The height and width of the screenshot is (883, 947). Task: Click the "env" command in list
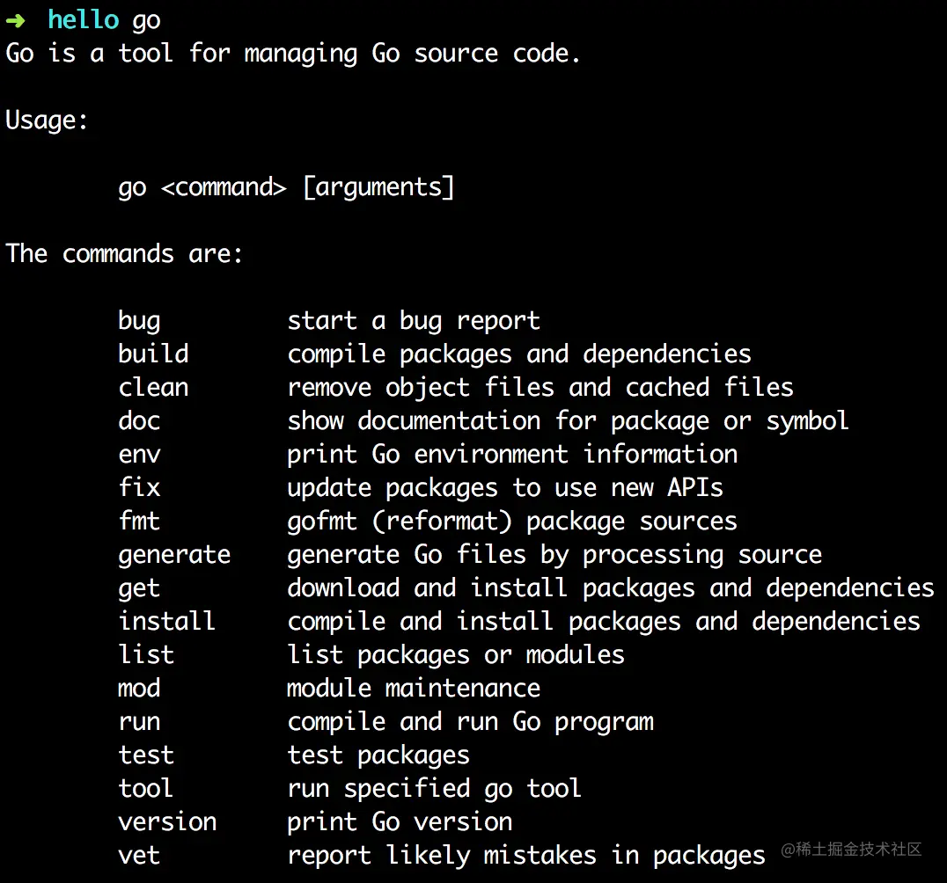[139, 455]
